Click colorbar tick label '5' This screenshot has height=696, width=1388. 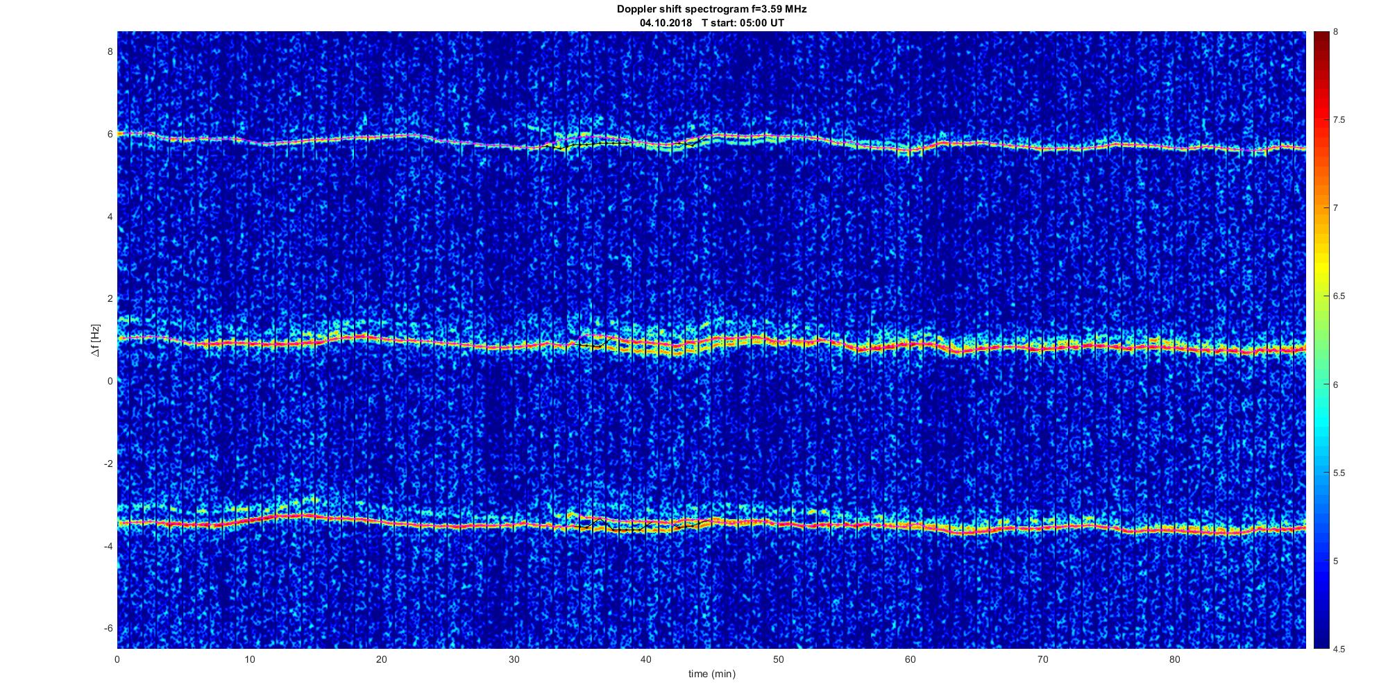pyautogui.click(x=1335, y=561)
